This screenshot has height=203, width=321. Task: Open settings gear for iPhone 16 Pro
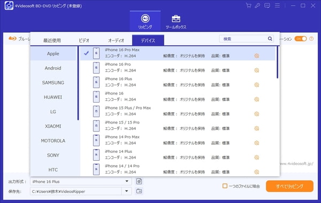[256, 71]
